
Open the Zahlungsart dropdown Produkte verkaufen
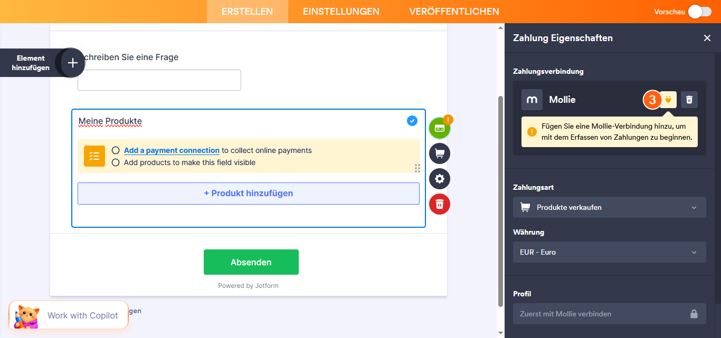click(x=609, y=207)
